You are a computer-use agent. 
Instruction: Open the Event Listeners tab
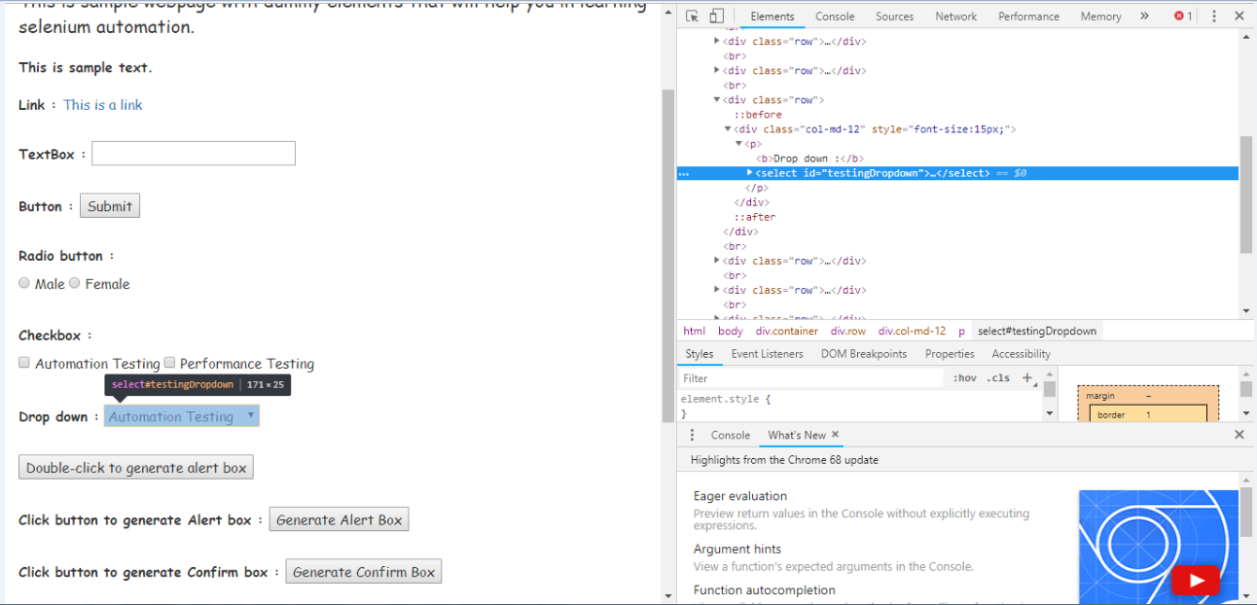click(x=766, y=353)
